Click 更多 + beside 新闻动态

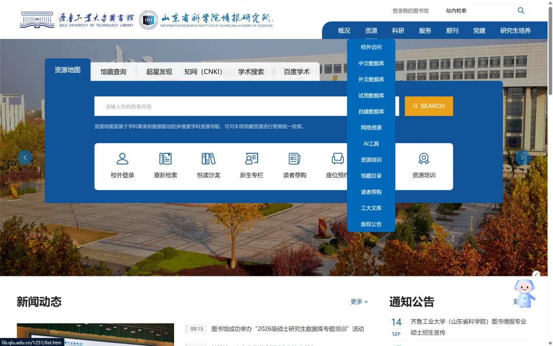[x=359, y=301]
